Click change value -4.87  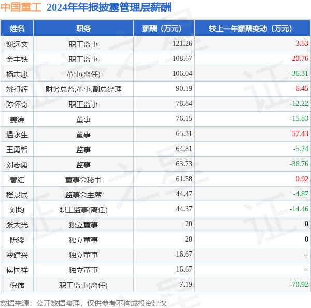301,194
